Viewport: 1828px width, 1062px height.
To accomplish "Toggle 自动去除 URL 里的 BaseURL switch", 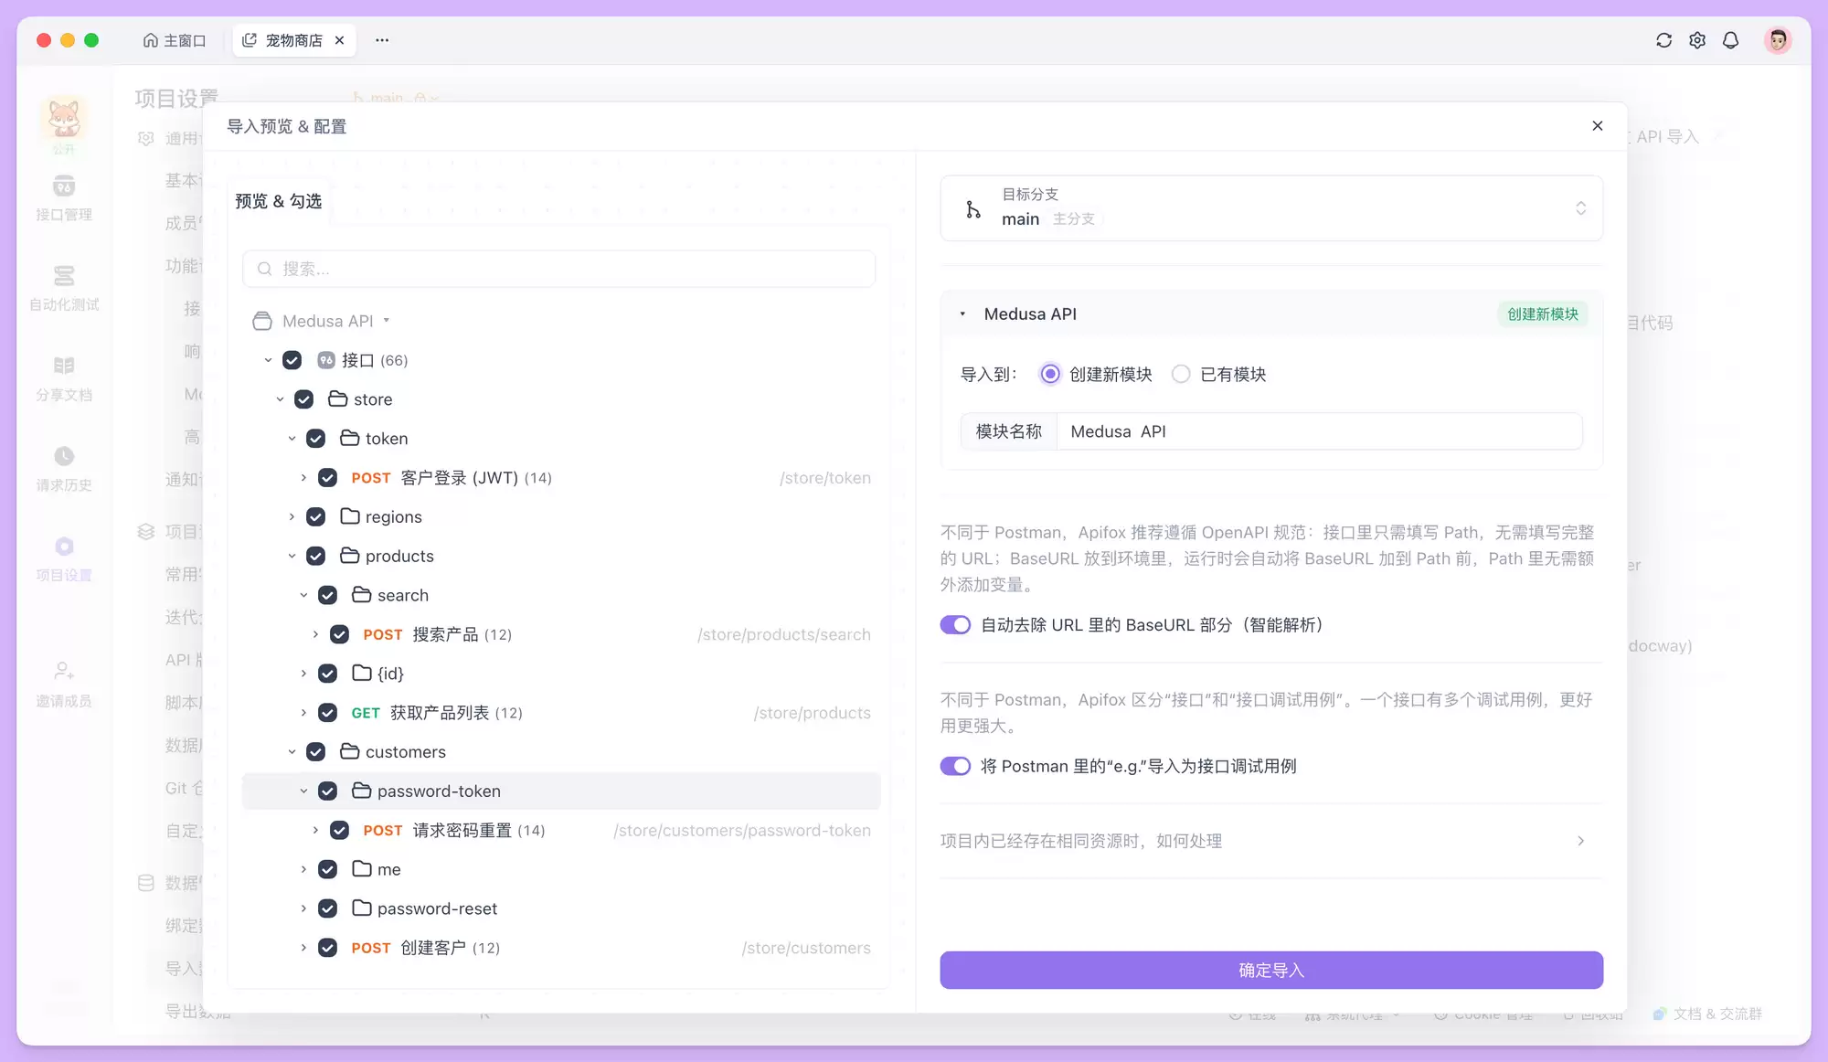I will (x=955, y=625).
